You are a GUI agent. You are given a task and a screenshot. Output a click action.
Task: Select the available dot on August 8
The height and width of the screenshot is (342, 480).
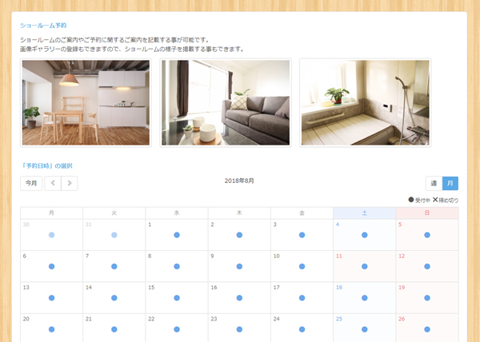coord(177,266)
